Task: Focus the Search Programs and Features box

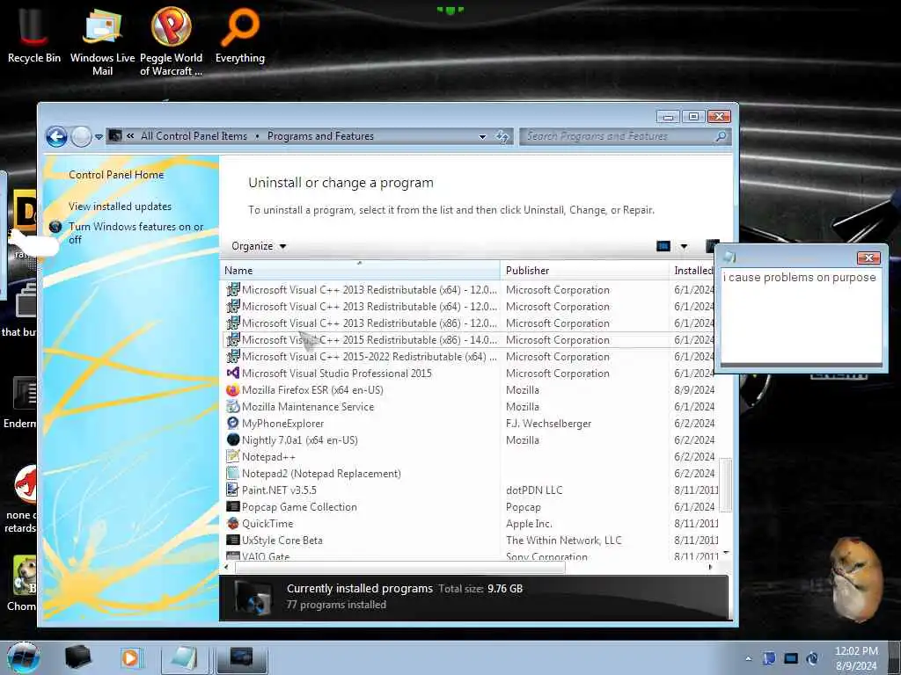Action: click(x=626, y=136)
